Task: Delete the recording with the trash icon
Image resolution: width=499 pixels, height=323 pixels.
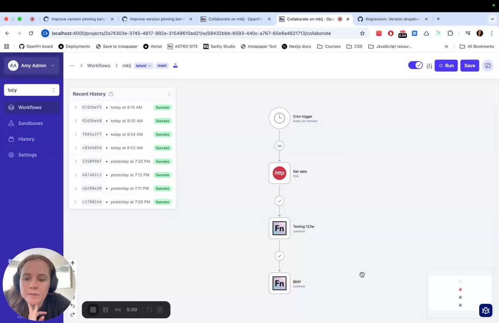Action: click(160, 310)
